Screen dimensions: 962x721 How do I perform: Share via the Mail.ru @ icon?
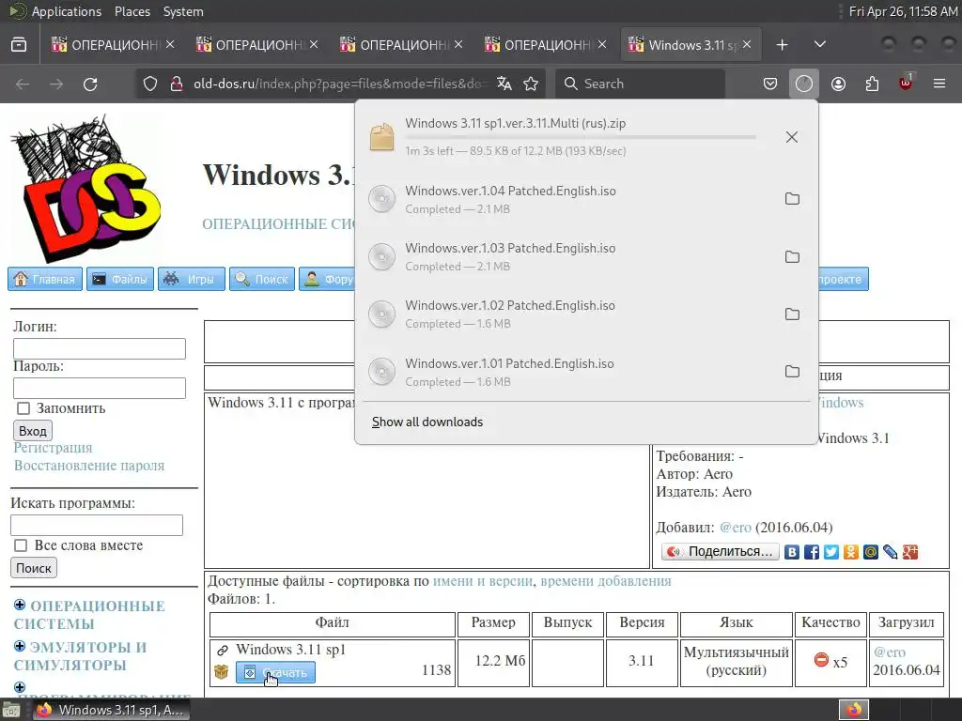pyautogui.click(x=871, y=552)
